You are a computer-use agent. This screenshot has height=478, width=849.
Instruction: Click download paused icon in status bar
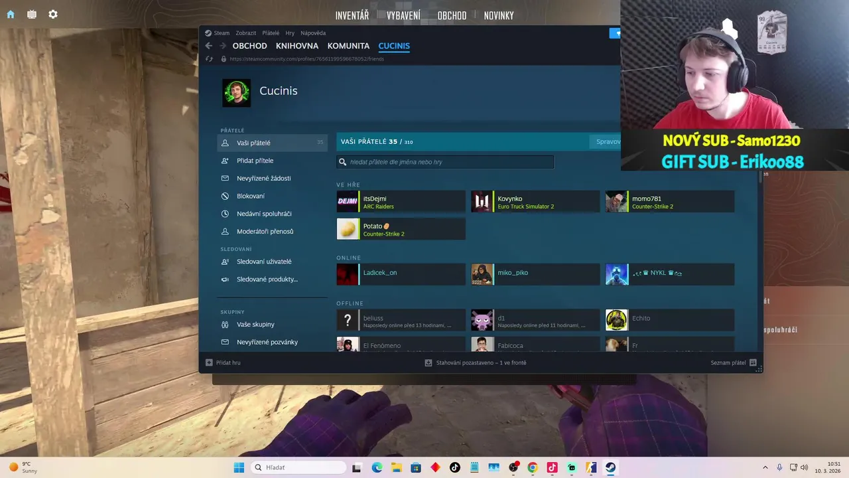point(428,362)
